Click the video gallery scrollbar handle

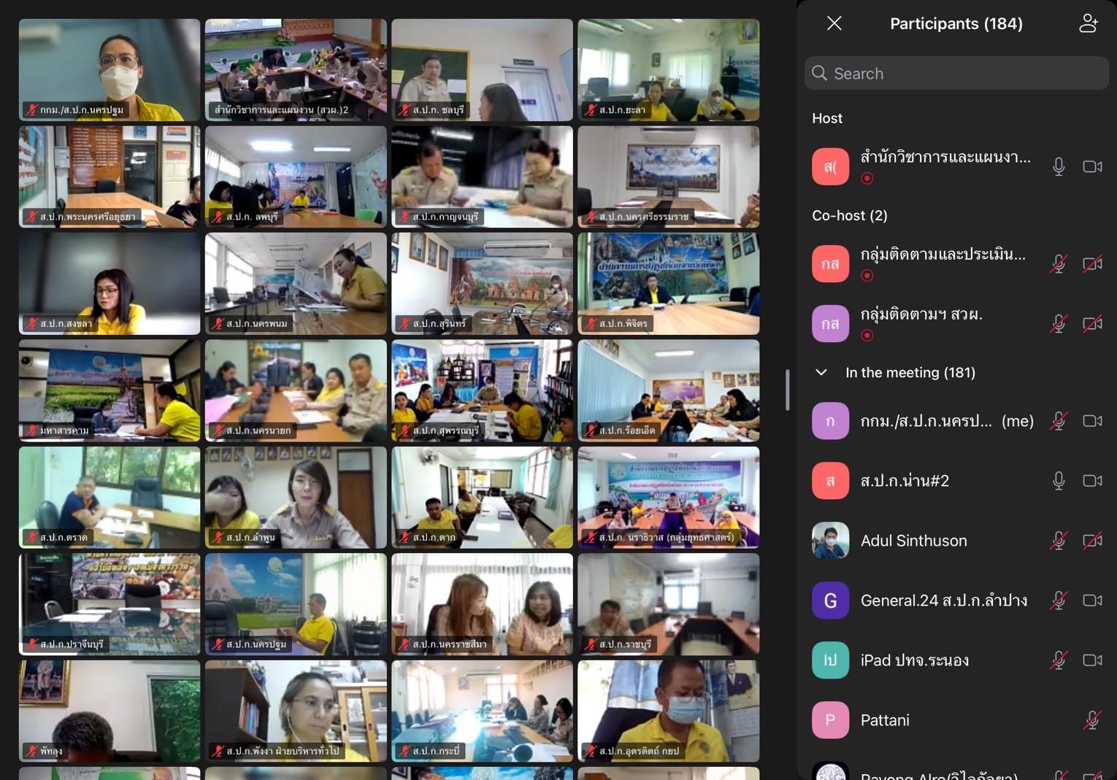(x=787, y=390)
